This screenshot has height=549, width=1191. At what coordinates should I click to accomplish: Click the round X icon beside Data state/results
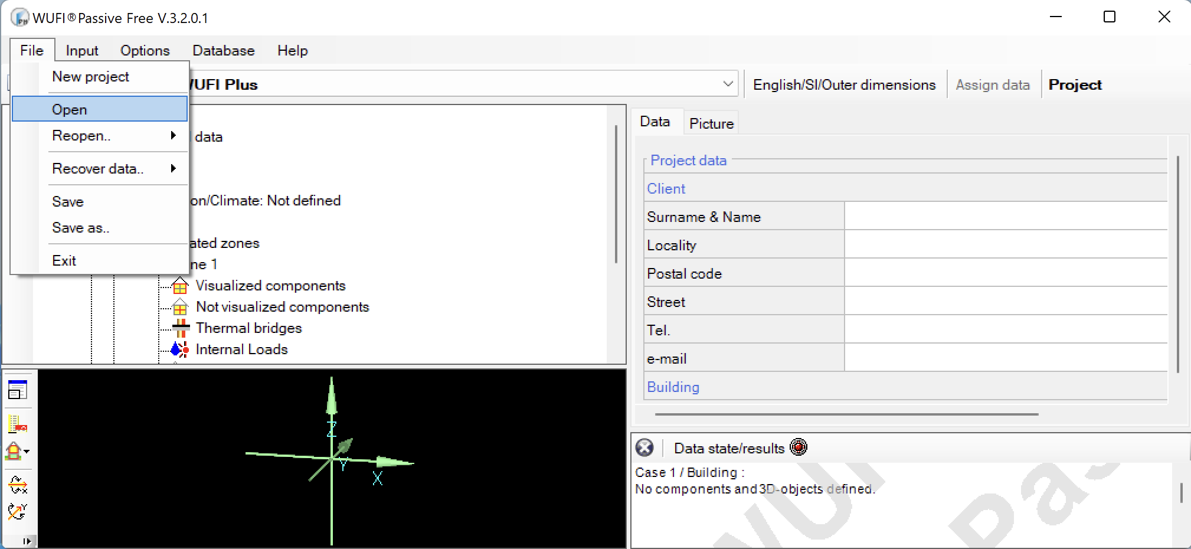pos(644,448)
